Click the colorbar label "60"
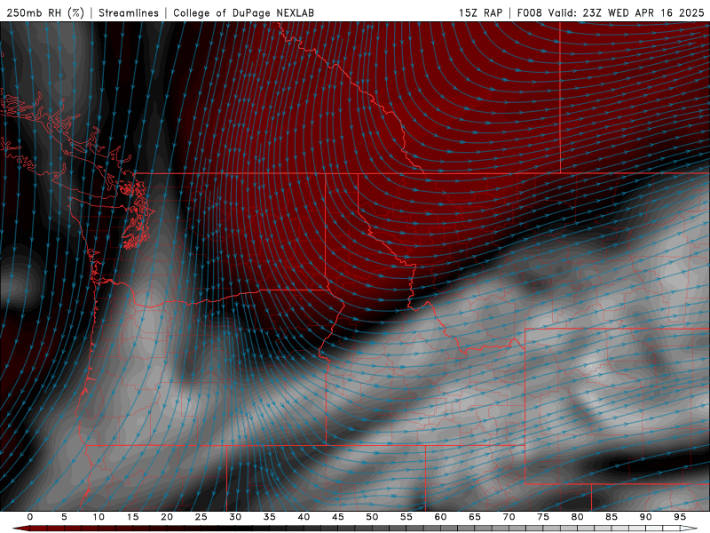Viewport: 710px width, 533px height. (440, 517)
